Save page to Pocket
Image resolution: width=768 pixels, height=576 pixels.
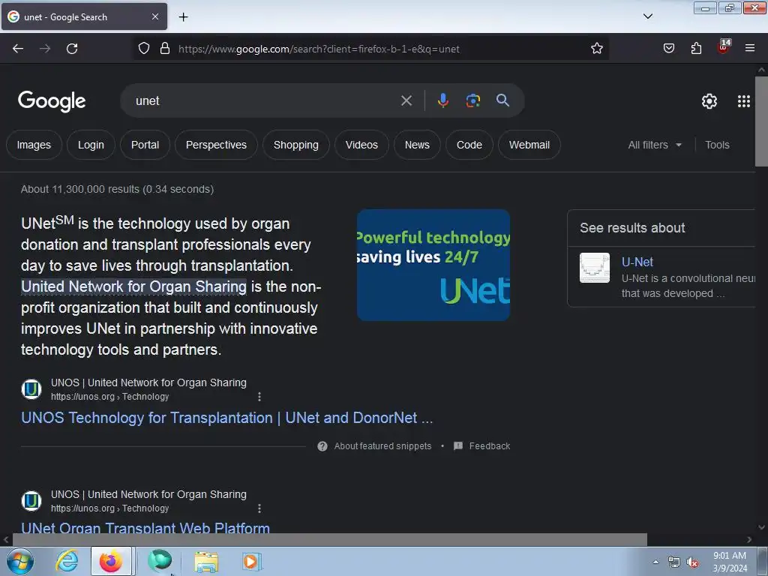click(668, 49)
